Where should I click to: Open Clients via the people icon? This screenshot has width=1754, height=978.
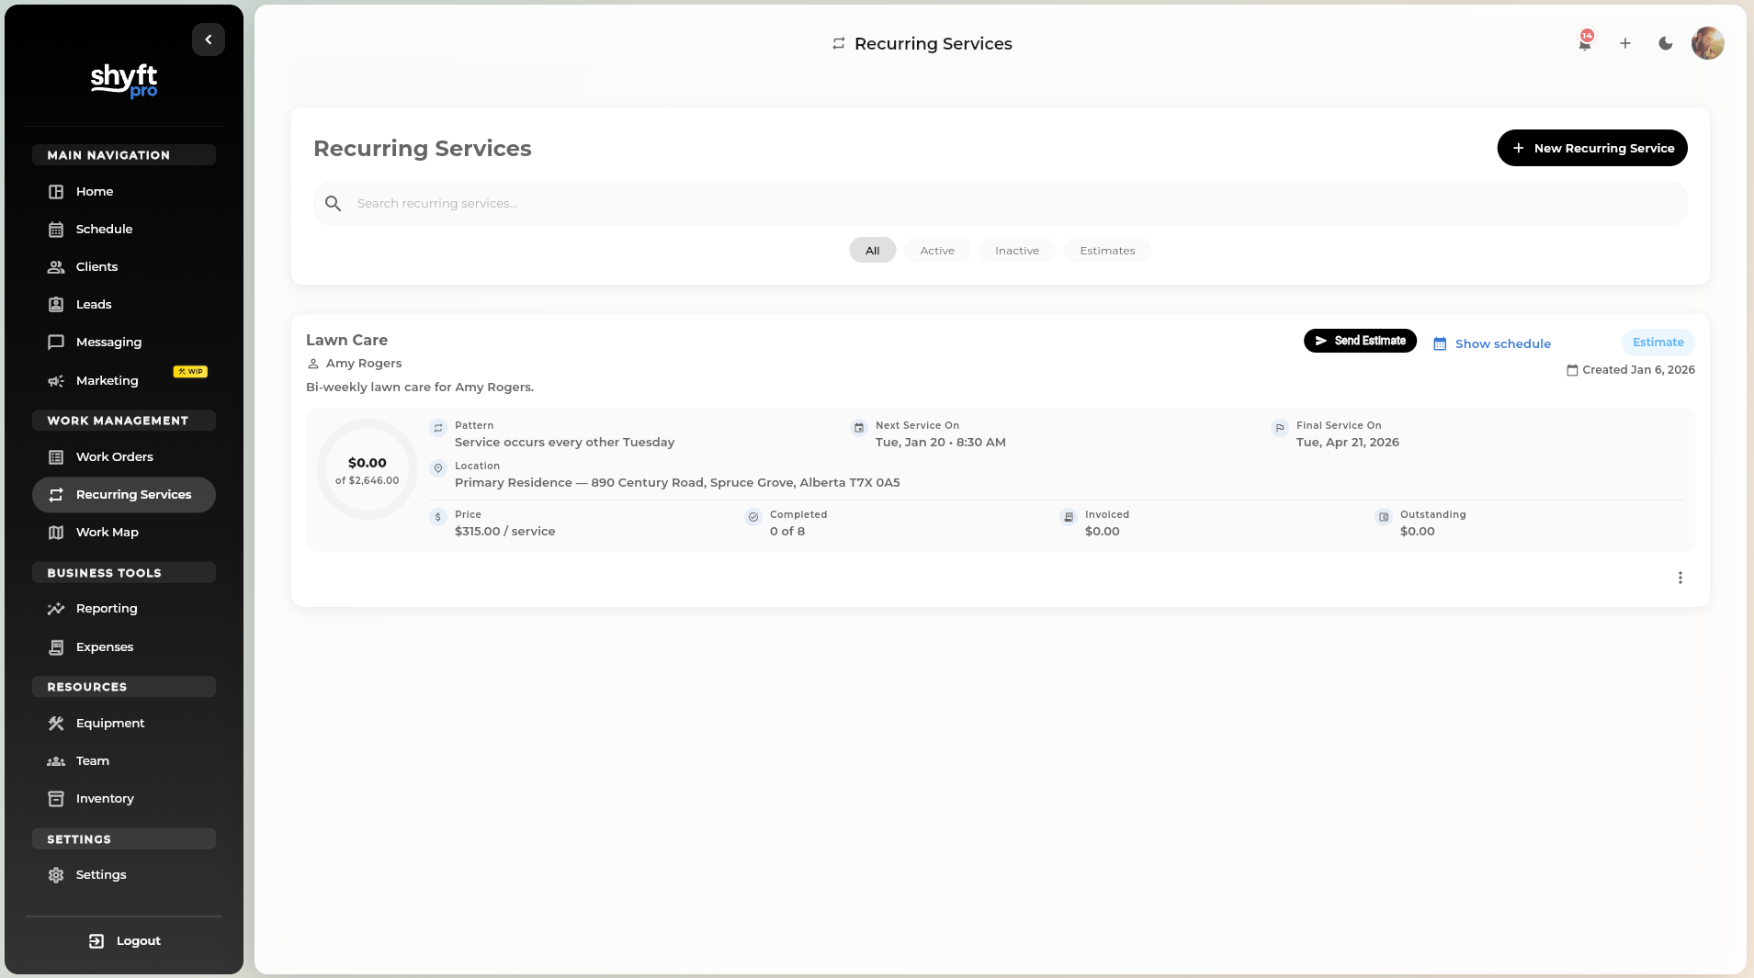[x=56, y=267]
